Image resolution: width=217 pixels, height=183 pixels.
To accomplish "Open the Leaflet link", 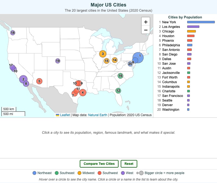I will (x=65, y=115).
